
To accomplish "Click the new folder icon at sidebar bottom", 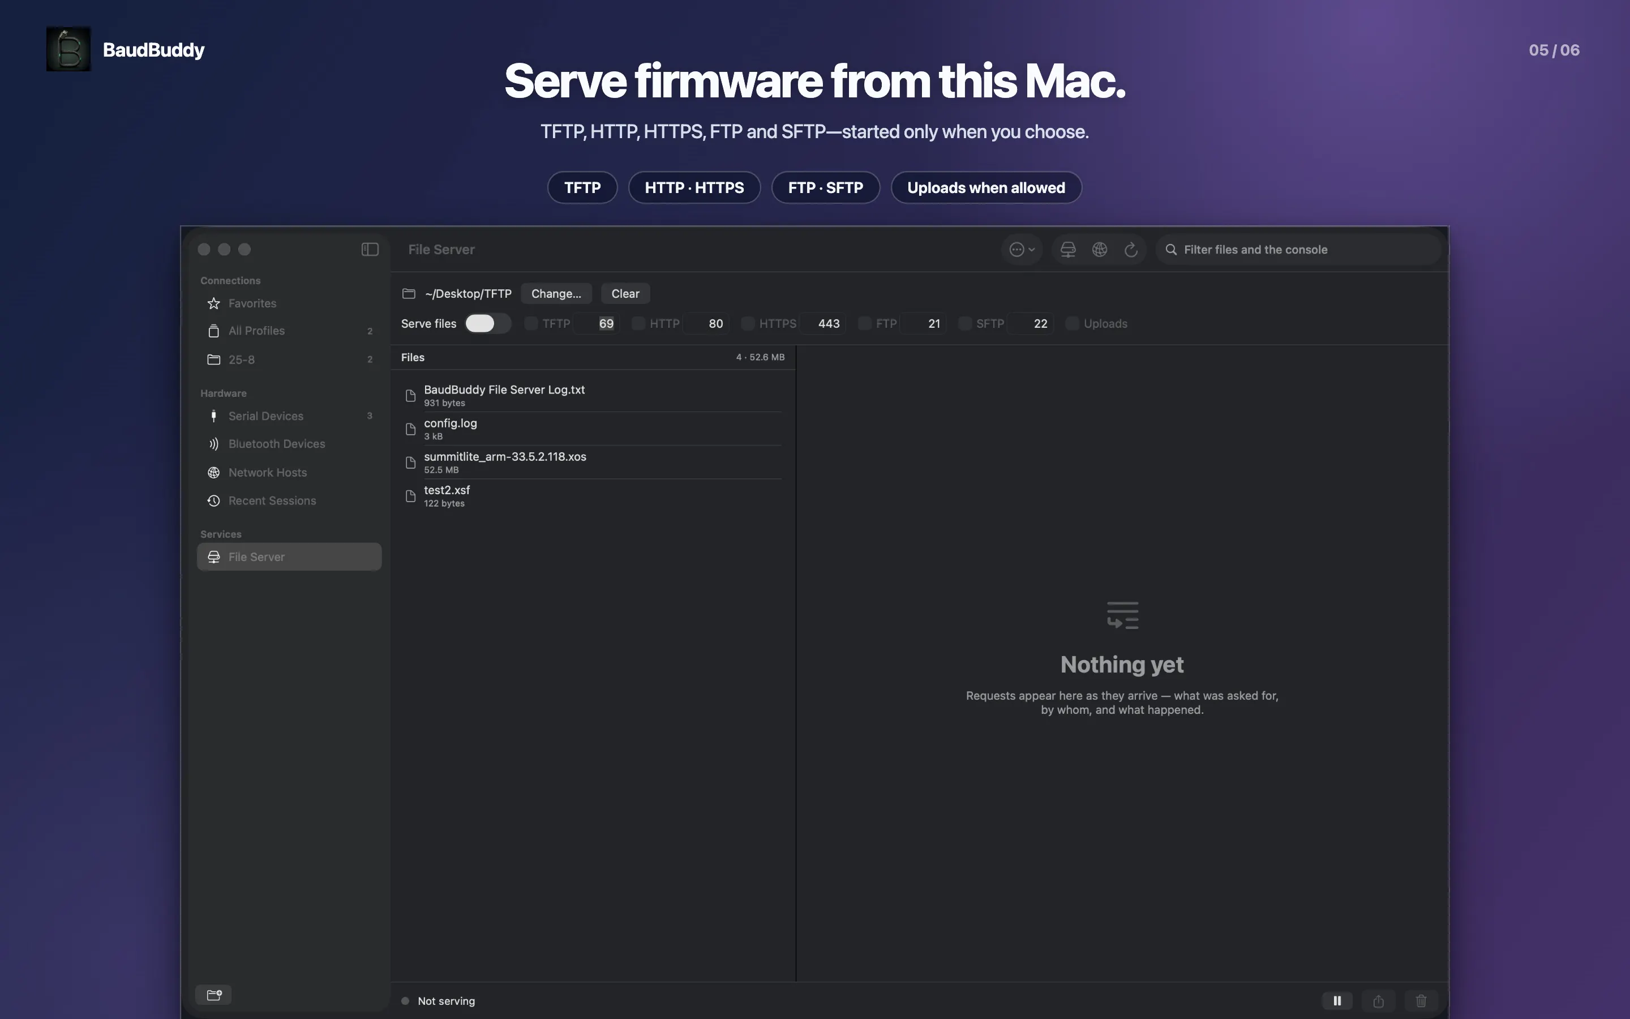I will [x=213, y=995].
